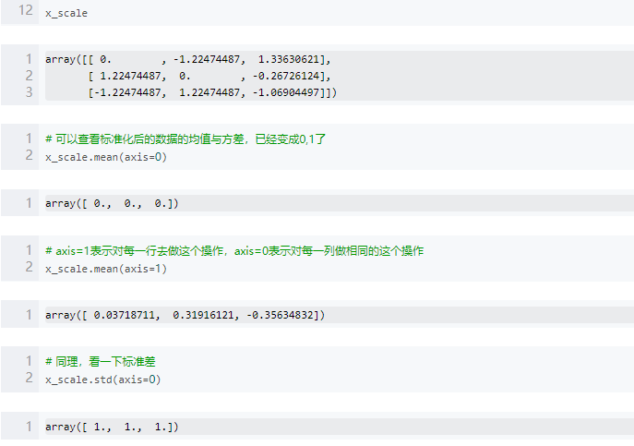The width and height of the screenshot is (634, 446).
Task: Click the x_scale.mean(axis=0) code line
Action: tap(106, 157)
